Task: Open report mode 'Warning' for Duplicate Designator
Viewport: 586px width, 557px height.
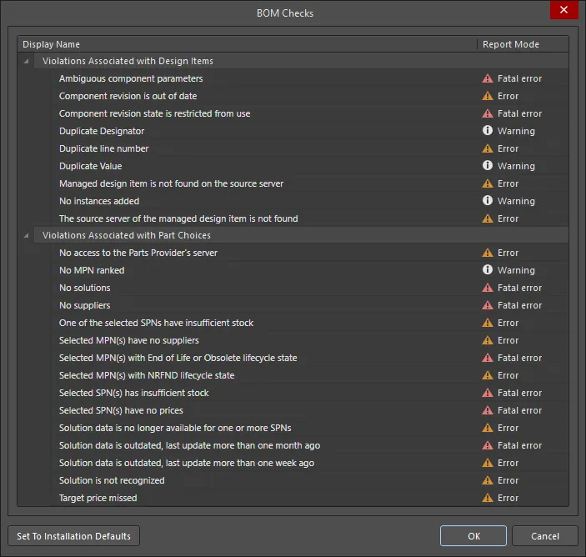Action: [x=516, y=131]
